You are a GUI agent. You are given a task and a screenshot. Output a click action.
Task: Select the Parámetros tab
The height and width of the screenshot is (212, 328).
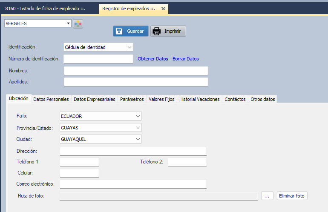click(132, 99)
